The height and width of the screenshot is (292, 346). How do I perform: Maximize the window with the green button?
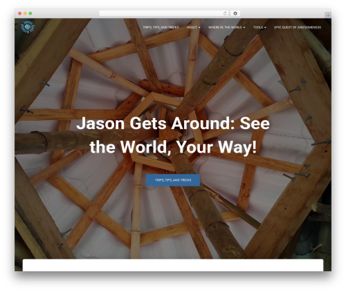click(x=30, y=13)
